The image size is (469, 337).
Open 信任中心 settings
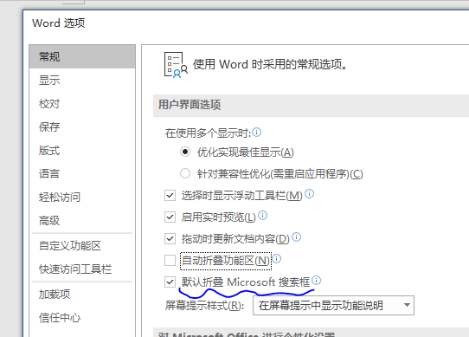tap(82, 318)
